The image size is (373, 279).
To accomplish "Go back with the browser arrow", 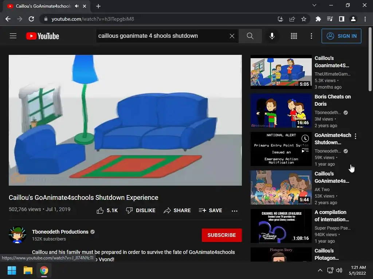I will [8, 19].
